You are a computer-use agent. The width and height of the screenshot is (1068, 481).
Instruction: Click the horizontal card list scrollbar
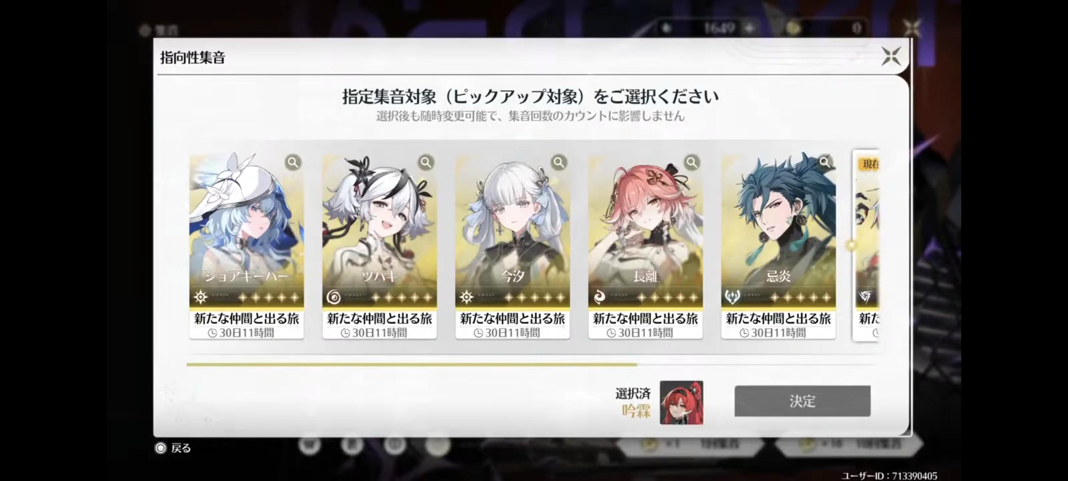(x=531, y=365)
